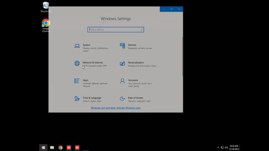Select the System heading text
Image resolution: width=269 pixels, height=151 pixels.
pyautogui.click(x=86, y=45)
